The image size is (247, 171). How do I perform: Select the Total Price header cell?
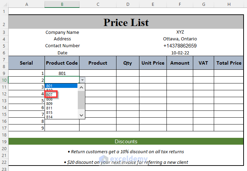229,63
